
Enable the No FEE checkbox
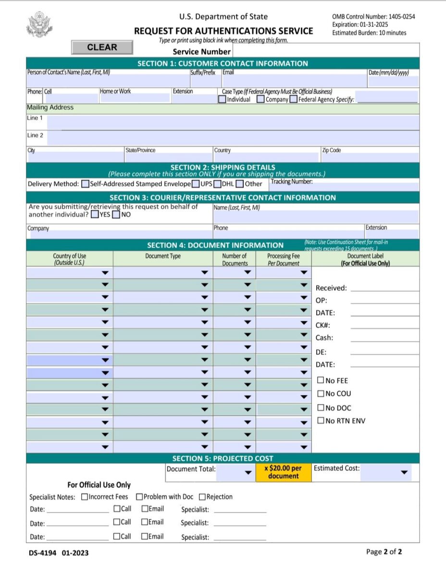[321, 381]
